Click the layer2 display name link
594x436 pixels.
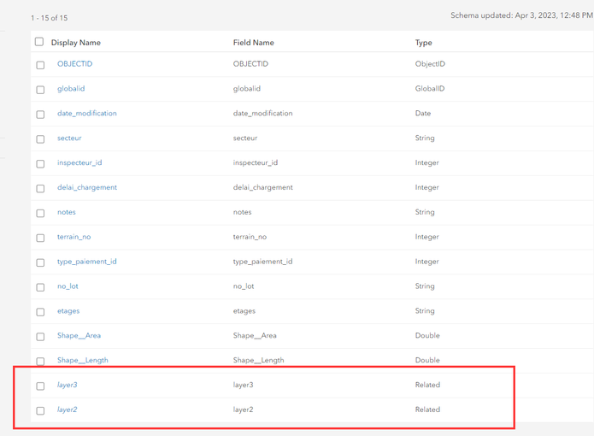68,409
